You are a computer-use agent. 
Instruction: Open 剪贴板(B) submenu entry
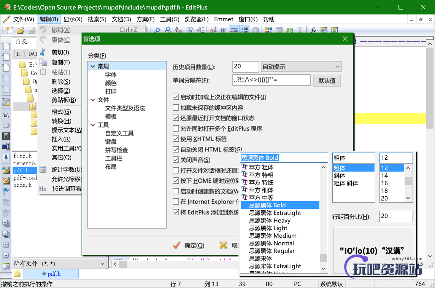64,100
